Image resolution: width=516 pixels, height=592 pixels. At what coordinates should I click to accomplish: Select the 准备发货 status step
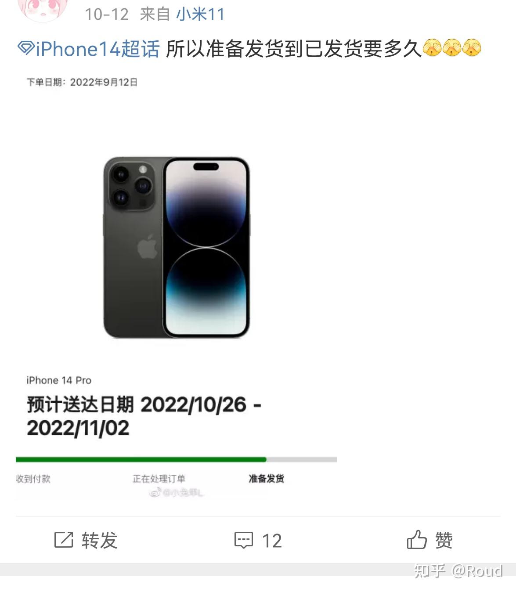click(x=266, y=479)
